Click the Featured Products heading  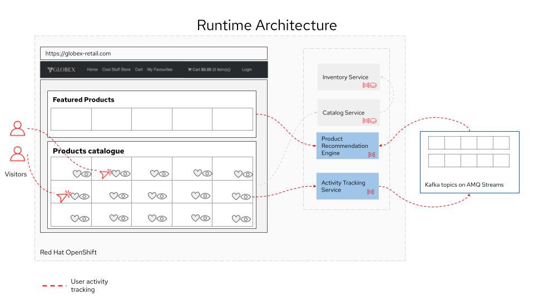pyautogui.click(x=83, y=99)
